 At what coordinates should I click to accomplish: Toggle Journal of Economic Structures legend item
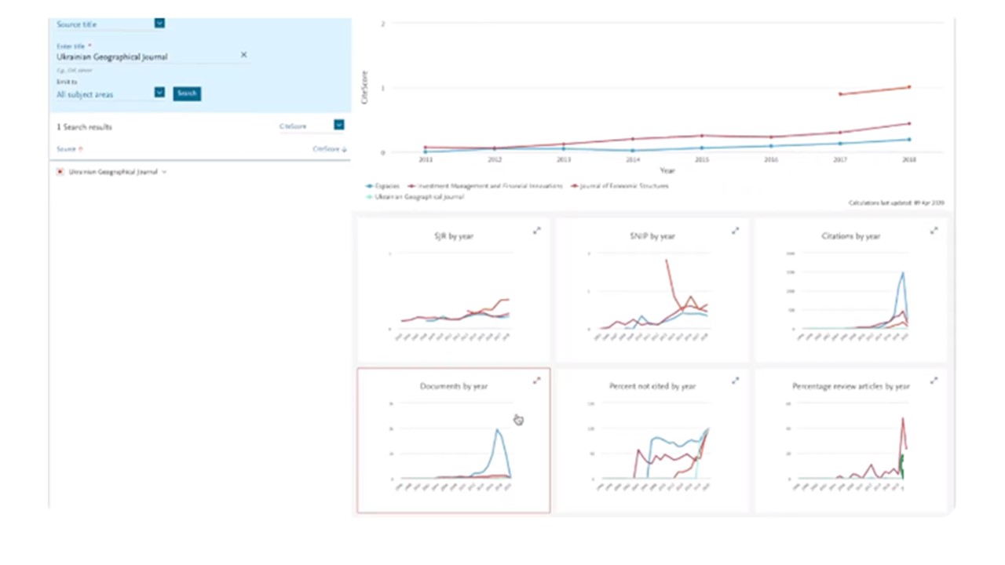pos(620,187)
